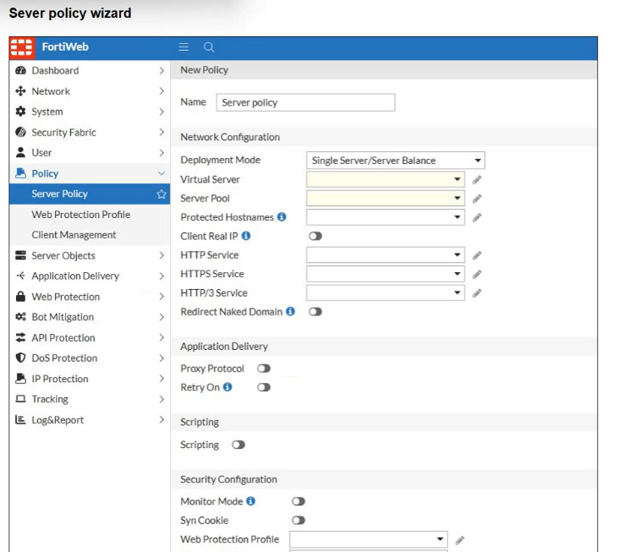
Task: Click the Server Pool pencil edit icon
Action: point(477,199)
